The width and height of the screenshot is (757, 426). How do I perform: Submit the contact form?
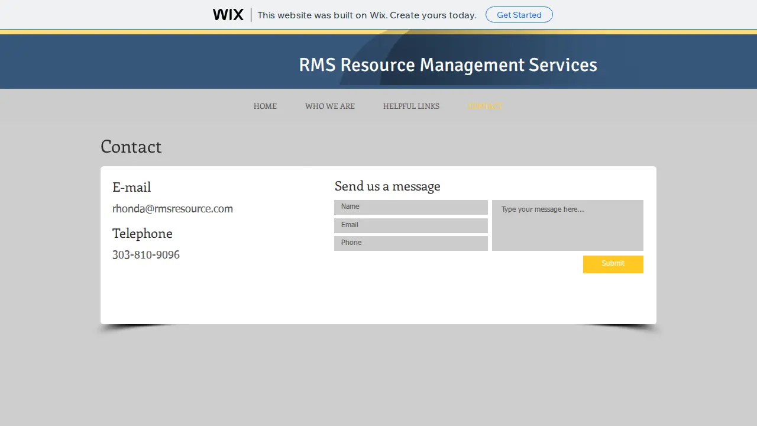613,264
